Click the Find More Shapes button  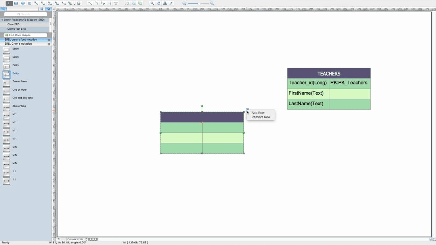click(x=26, y=35)
